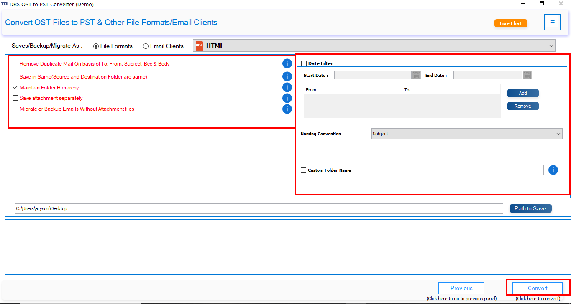
Task: Open the Start Date calendar picker icon
Action: [x=416, y=75]
